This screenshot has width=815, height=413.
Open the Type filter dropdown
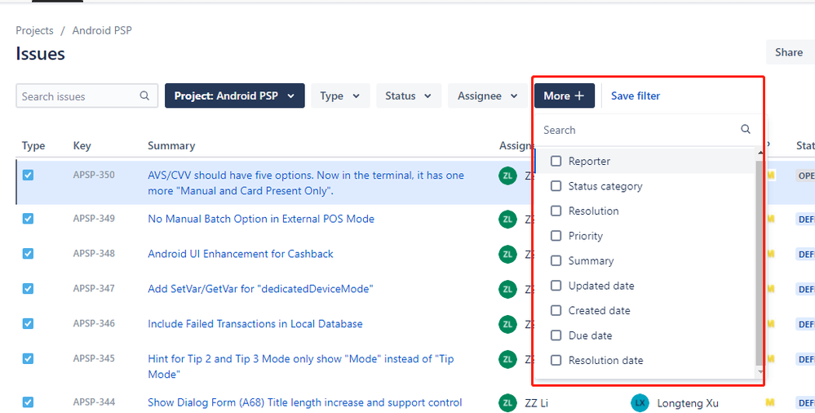click(340, 95)
